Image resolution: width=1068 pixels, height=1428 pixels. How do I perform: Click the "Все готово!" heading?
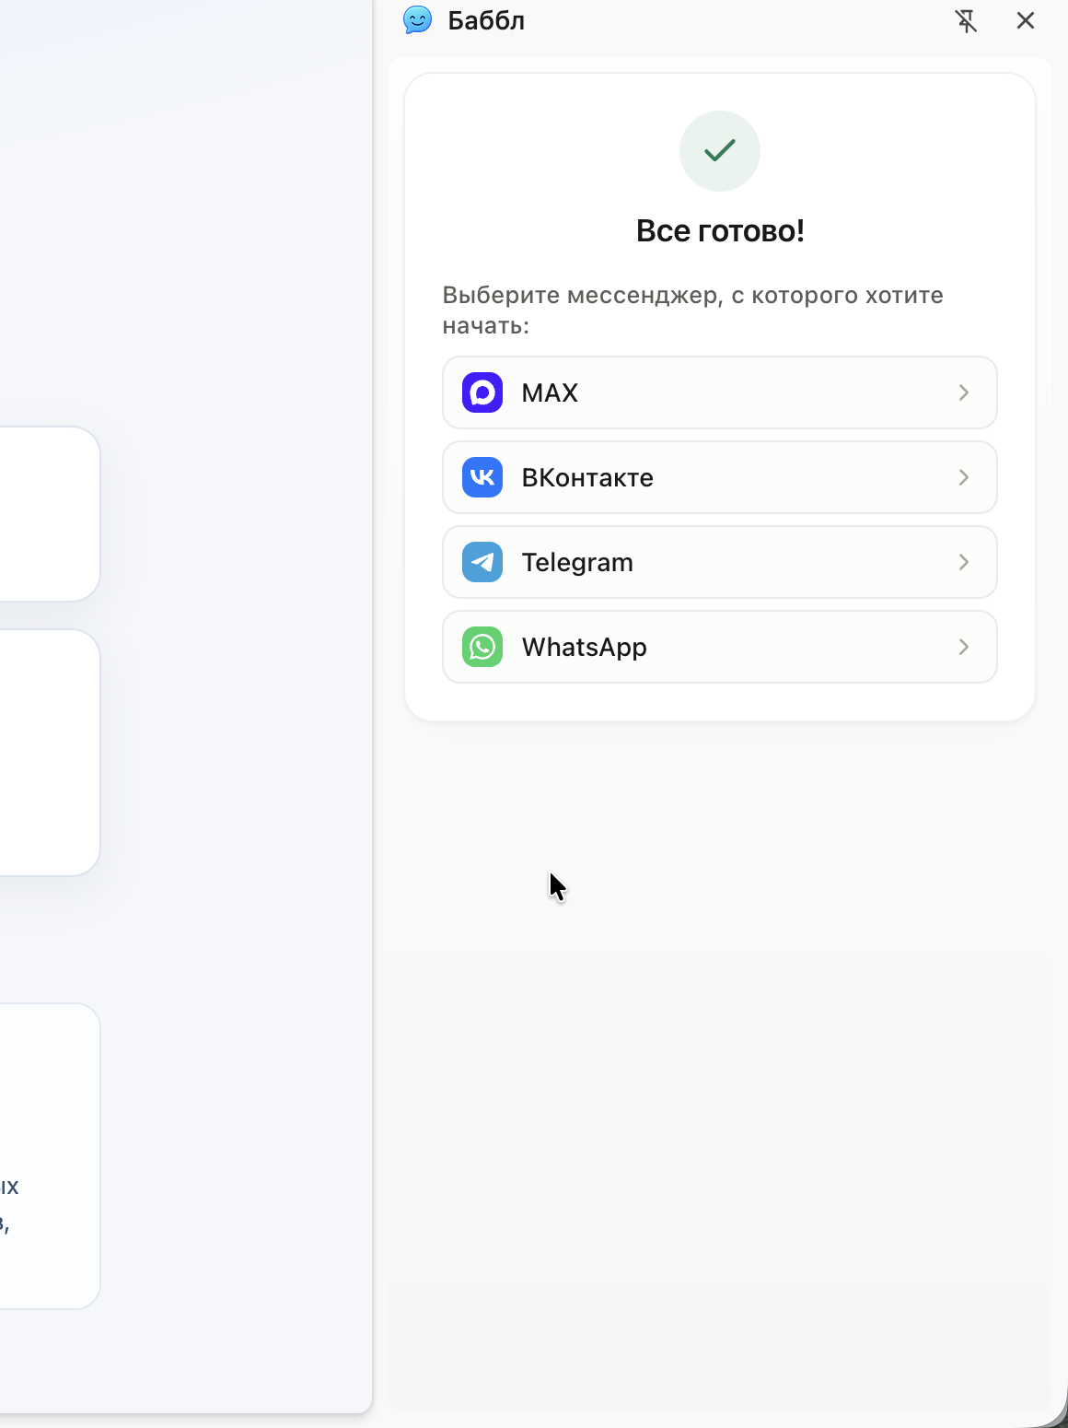pos(720,230)
